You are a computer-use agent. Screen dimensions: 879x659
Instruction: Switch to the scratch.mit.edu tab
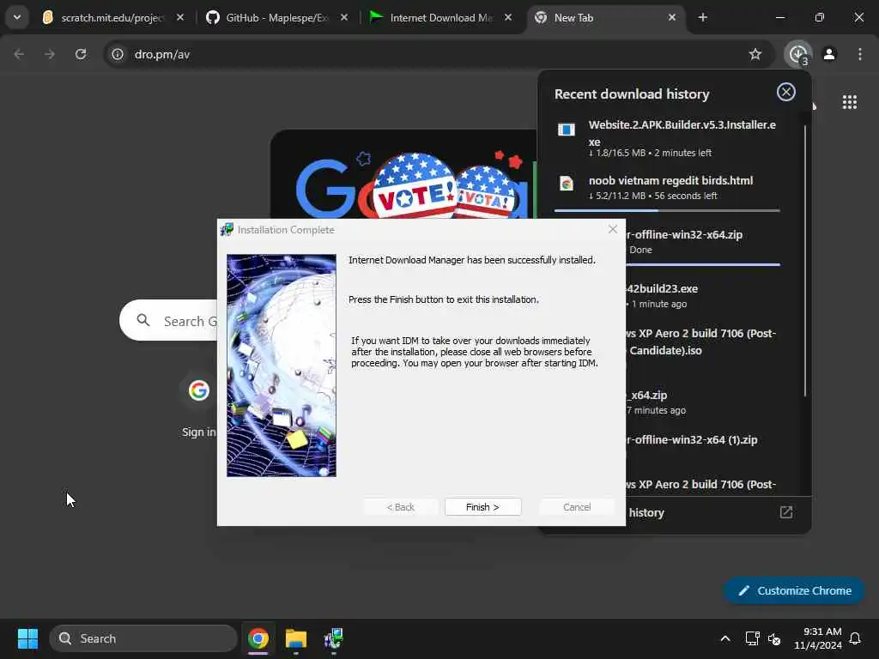[x=112, y=17]
